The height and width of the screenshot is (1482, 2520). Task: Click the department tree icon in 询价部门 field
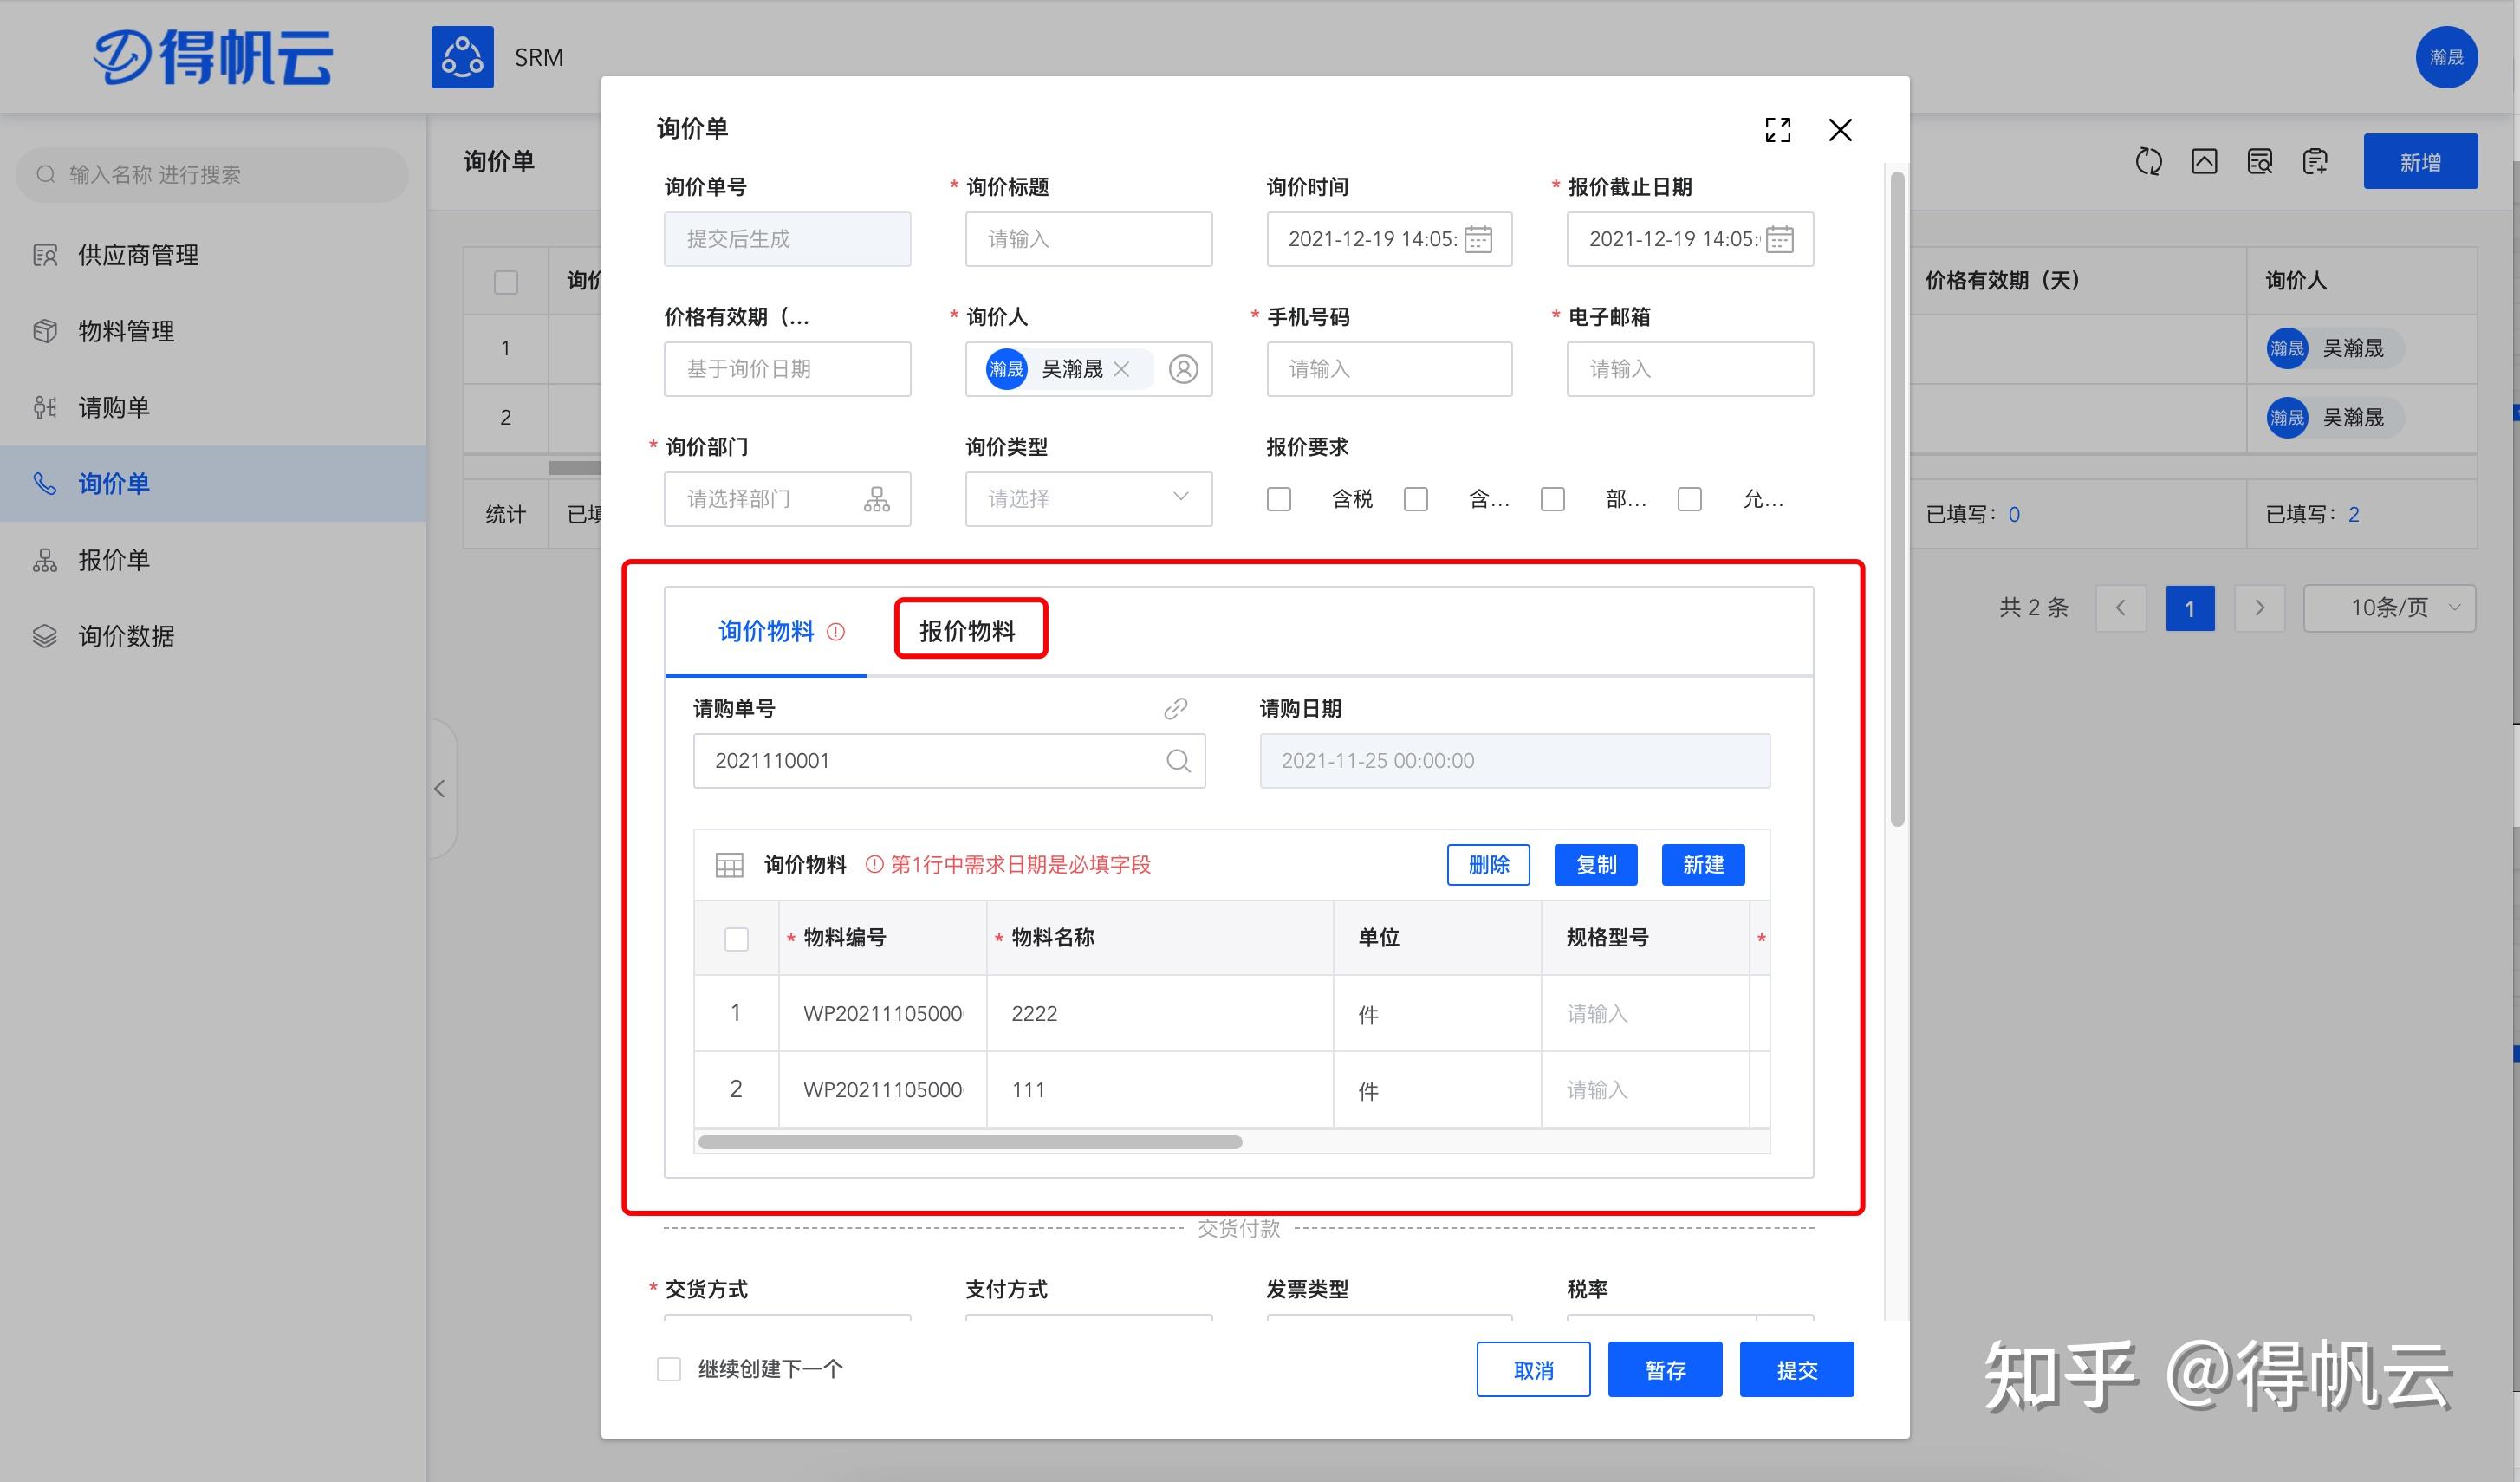click(x=876, y=499)
